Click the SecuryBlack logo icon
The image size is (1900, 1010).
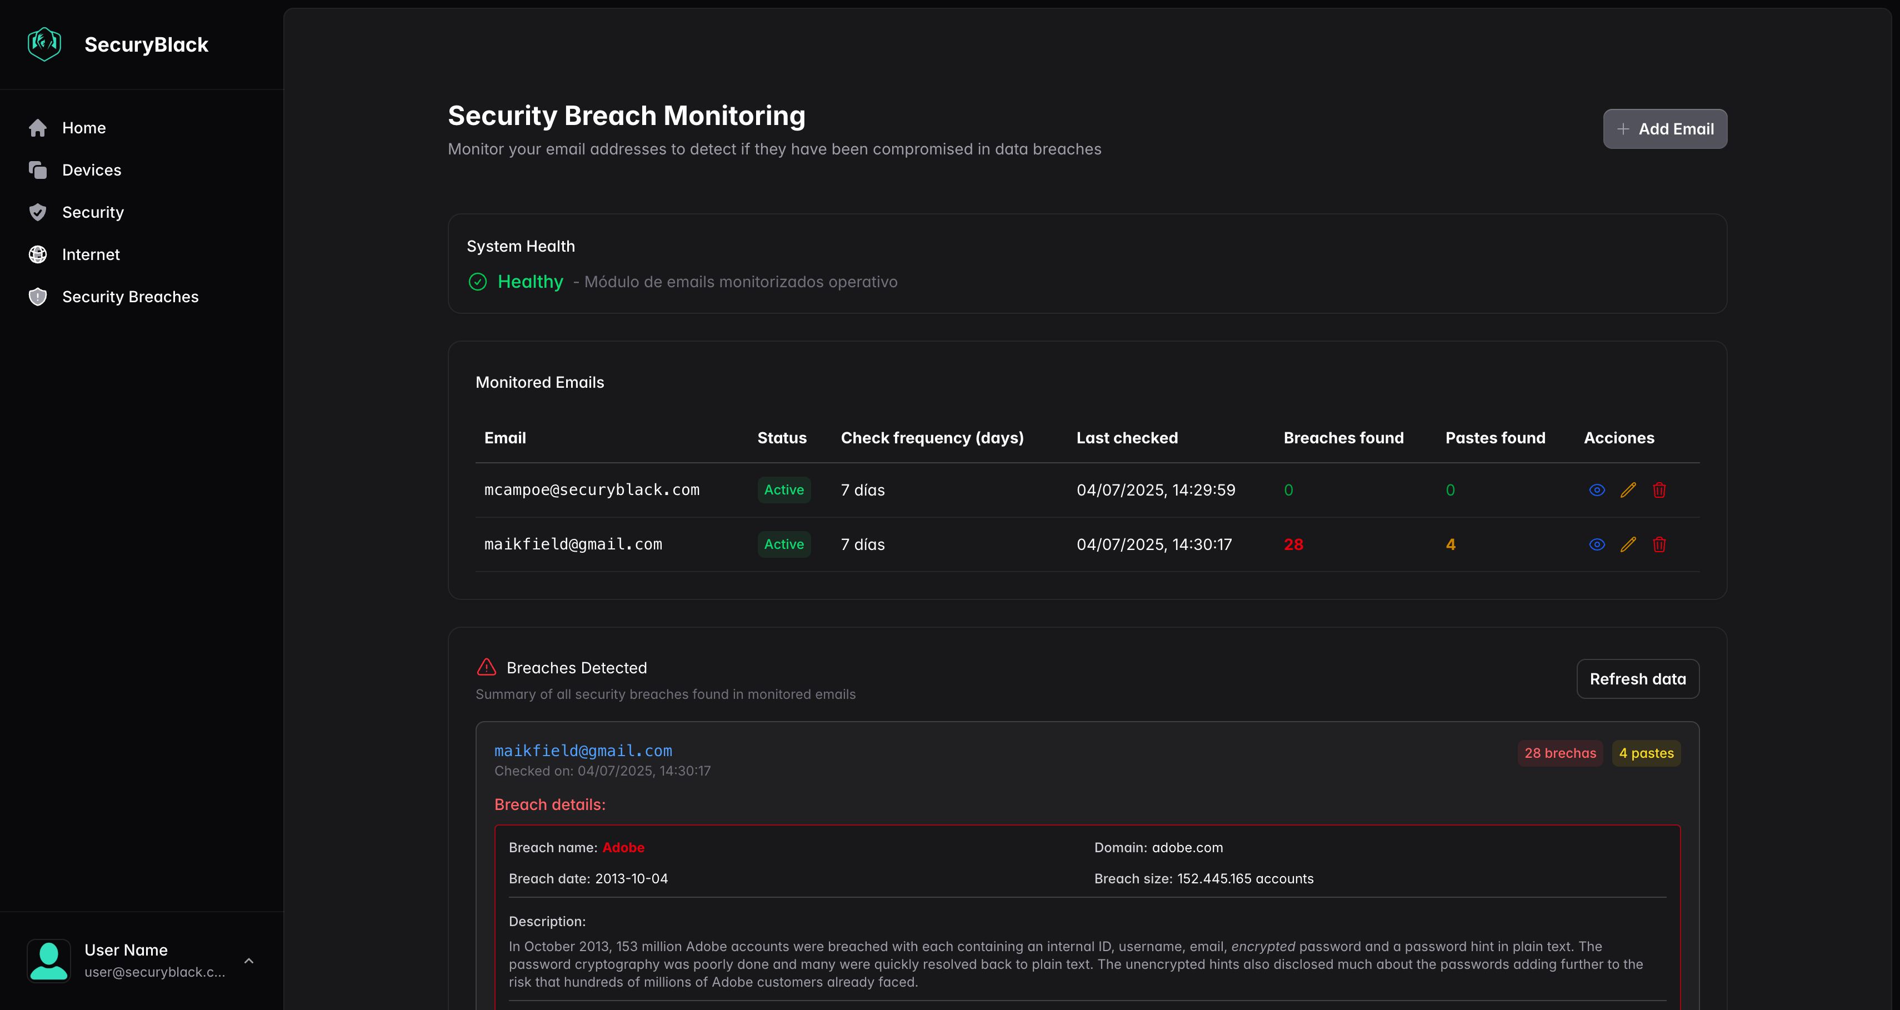[x=44, y=44]
